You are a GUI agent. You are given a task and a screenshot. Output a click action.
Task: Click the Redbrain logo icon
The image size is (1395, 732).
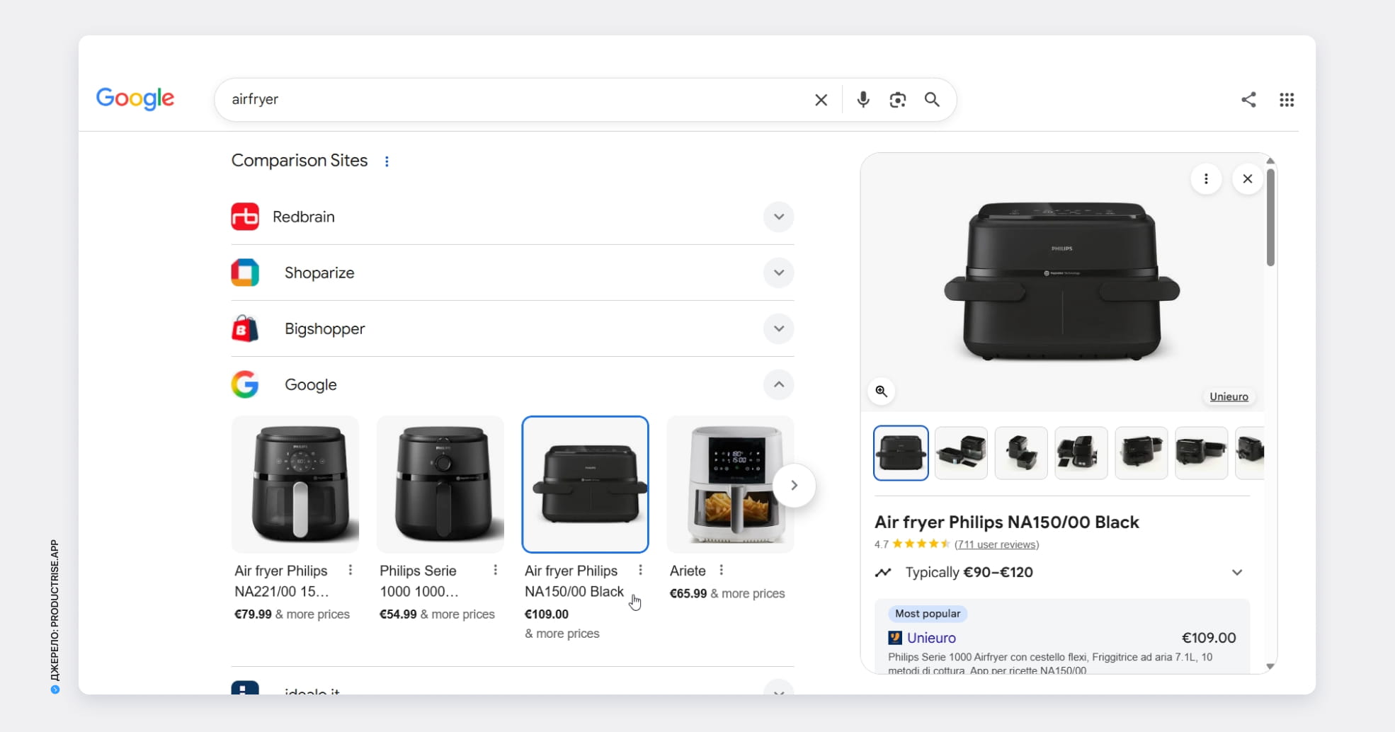tap(245, 217)
